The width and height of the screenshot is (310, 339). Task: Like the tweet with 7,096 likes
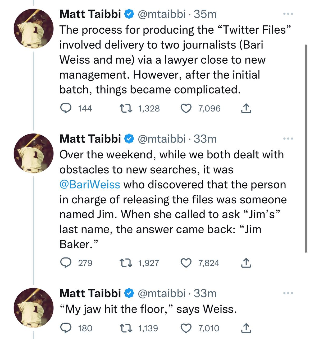[x=186, y=108]
